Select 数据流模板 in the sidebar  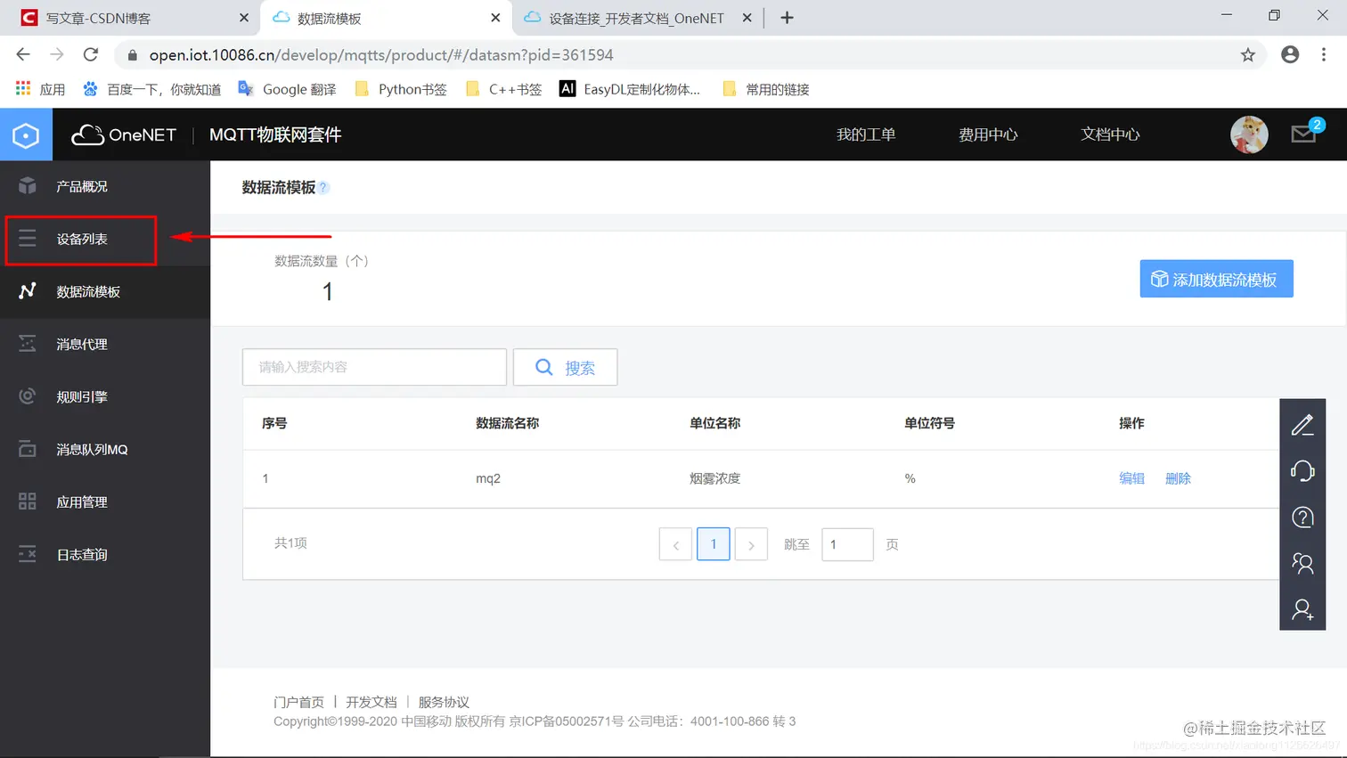point(105,291)
